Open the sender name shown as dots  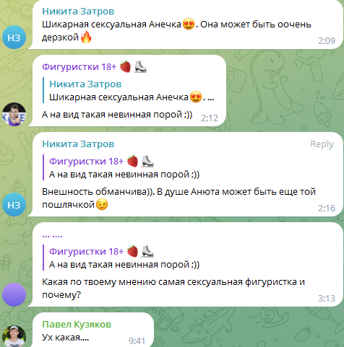click(x=52, y=236)
